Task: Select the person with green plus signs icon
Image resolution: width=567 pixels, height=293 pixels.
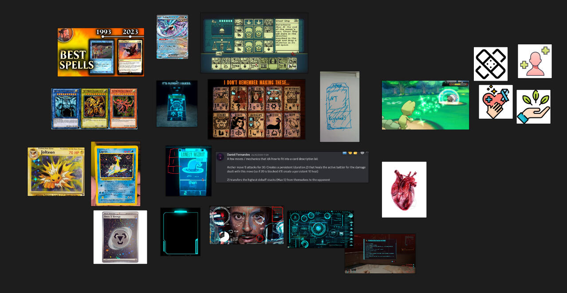Action: [x=535, y=61]
